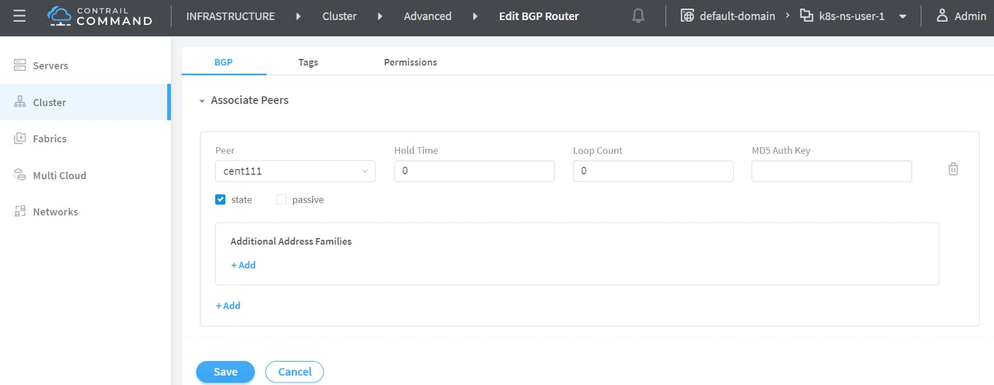The width and height of the screenshot is (994, 385).
Task: Expand the k8s-ns-user-1 project dropdown arrow
Action: coord(903,16)
